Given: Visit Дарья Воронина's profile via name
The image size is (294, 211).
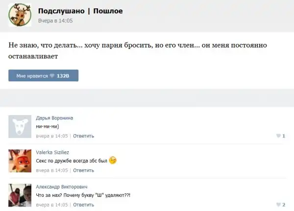Looking at the screenshot, I should [54, 118].
